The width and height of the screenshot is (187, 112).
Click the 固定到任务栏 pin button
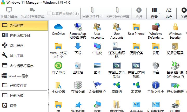coord(92,13)
